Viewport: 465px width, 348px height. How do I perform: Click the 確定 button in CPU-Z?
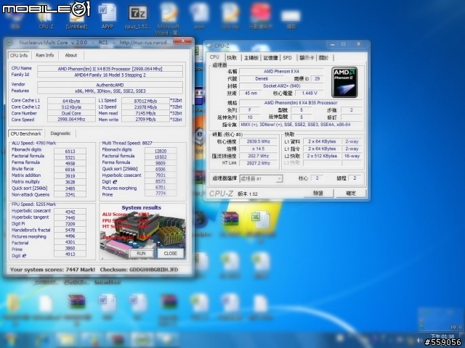(x=351, y=194)
